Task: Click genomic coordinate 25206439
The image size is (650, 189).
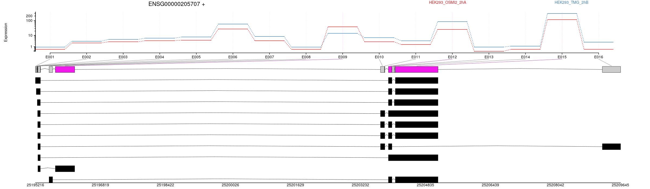Action: pos(490,185)
